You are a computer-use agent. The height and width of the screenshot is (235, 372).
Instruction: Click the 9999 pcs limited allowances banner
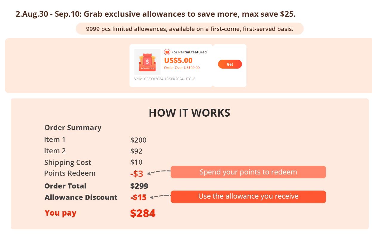[190, 29]
